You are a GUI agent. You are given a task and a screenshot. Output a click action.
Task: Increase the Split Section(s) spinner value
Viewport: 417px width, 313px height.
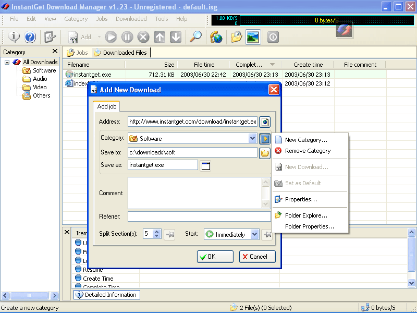click(x=158, y=232)
